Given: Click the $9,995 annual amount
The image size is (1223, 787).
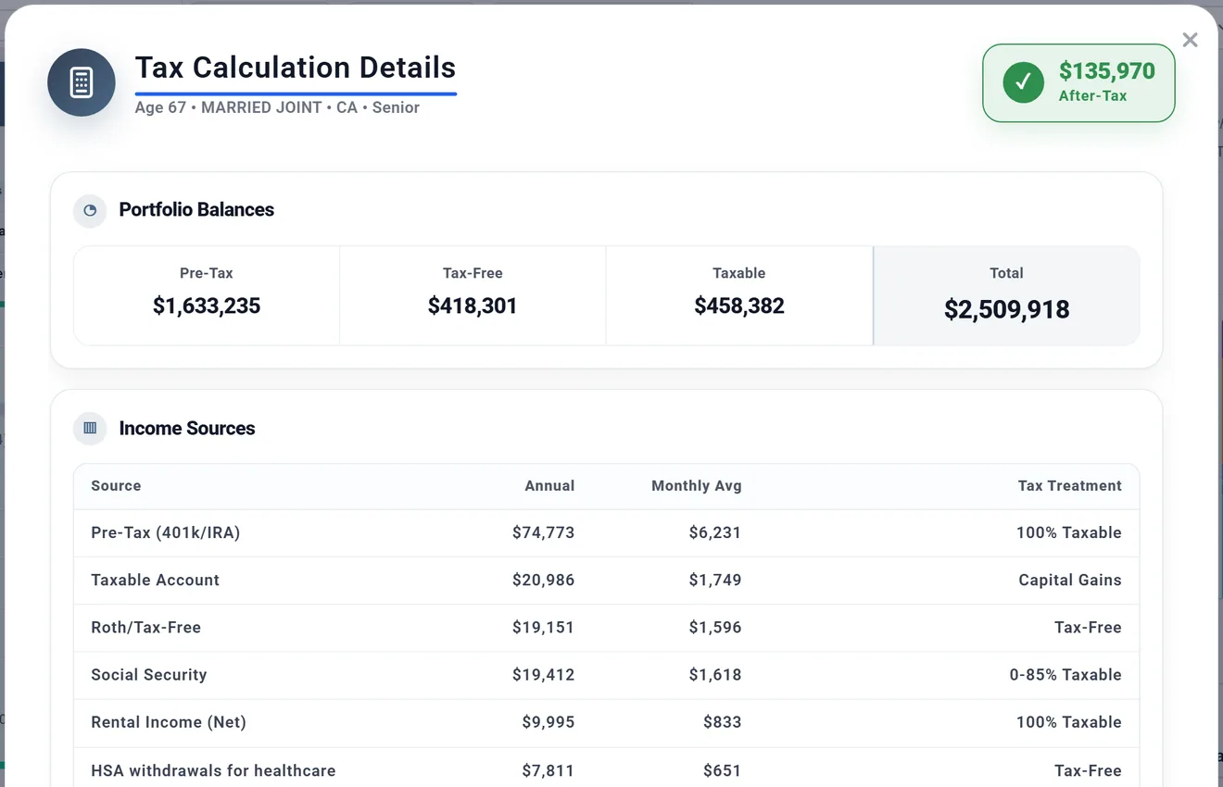Looking at the screenshot, I should tap(548, 722).
